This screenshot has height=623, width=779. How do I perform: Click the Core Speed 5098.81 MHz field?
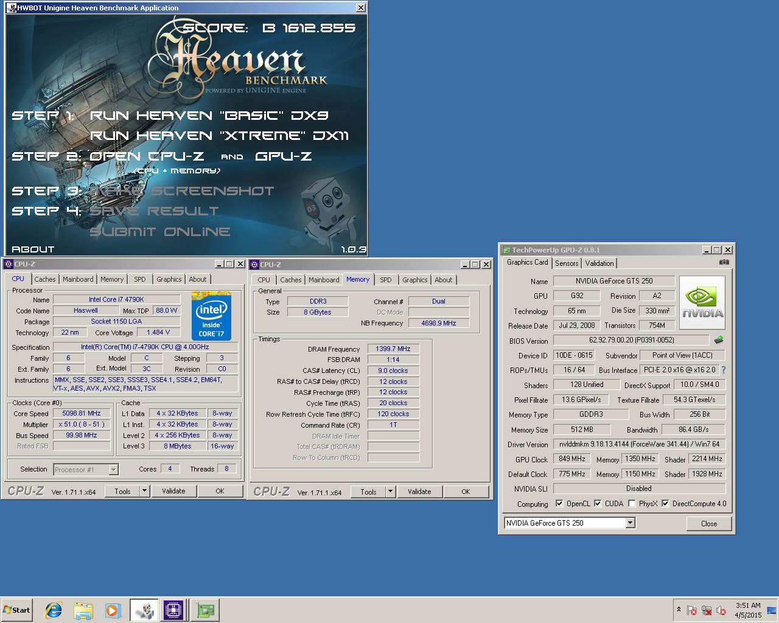(x=82, y=413)
